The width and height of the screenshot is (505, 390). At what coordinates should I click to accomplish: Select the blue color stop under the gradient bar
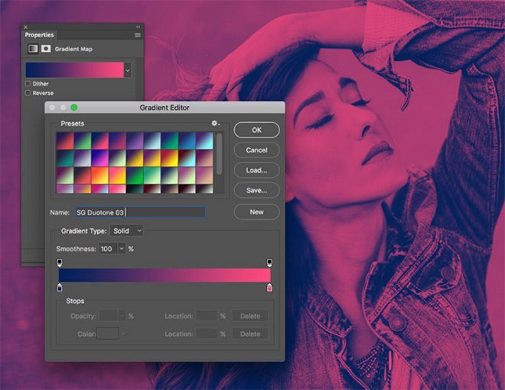58,287
